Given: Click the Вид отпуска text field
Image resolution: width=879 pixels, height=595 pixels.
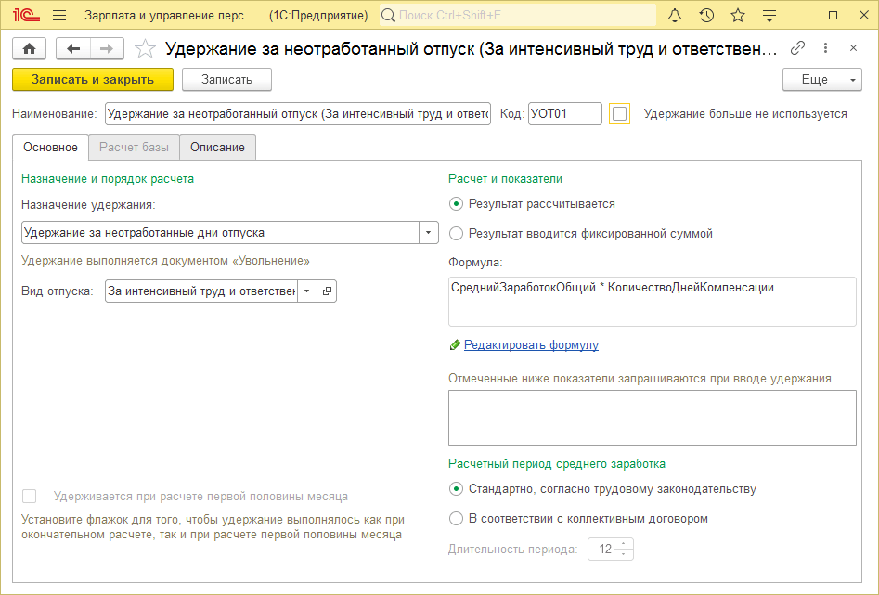Looking at the screenshot, I should pos(201,291).
